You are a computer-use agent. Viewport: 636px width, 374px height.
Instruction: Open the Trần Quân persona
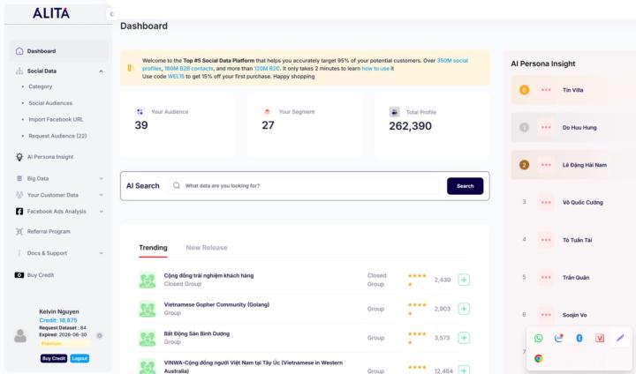coord(576,278)
